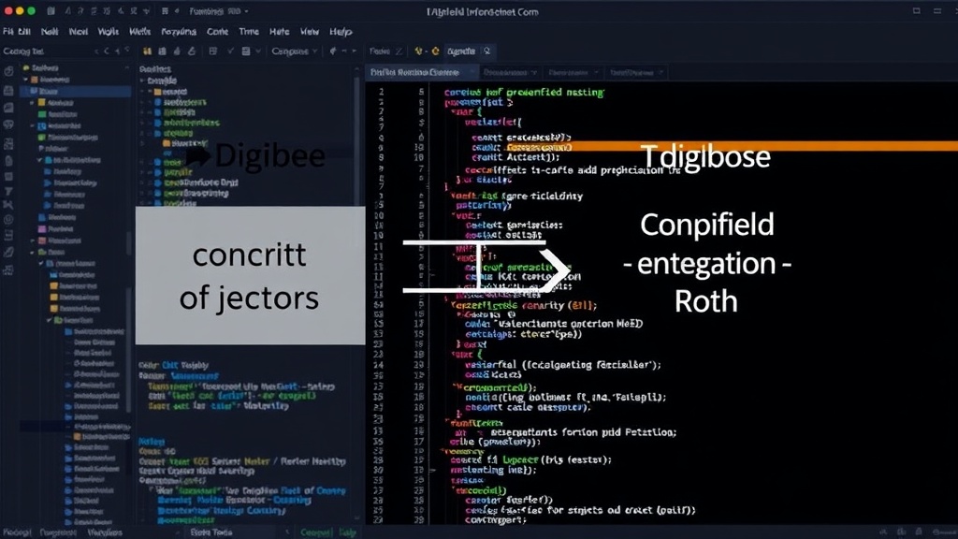The width and height of the screenshot is (958, 539).
Task: Collapse the top folder in the left tree
Action: pyautogui.click(x=25, y=80)
